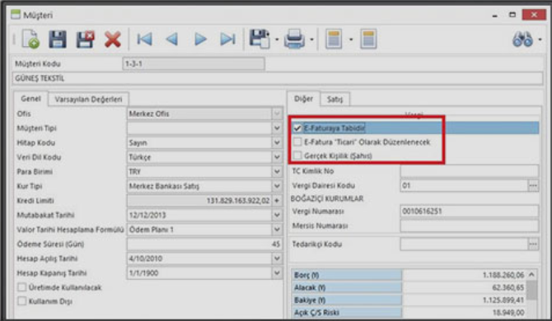Open the binoculars search dropdown arrow
Viewport: 552px width, 321px height.
coord(540,40)
